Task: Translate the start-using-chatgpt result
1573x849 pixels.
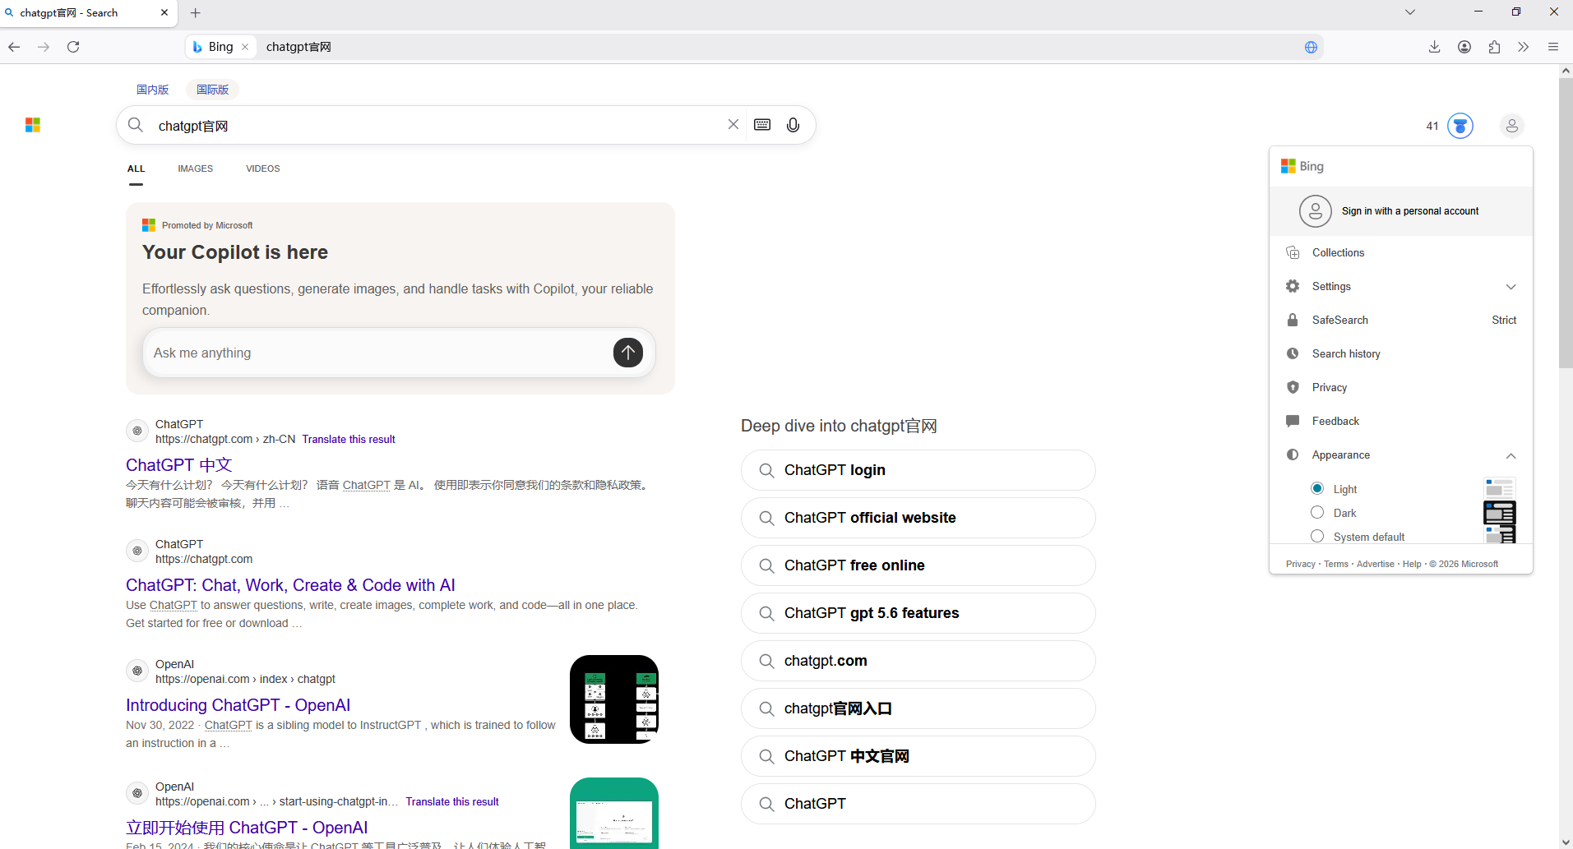Action: (452, 801)
